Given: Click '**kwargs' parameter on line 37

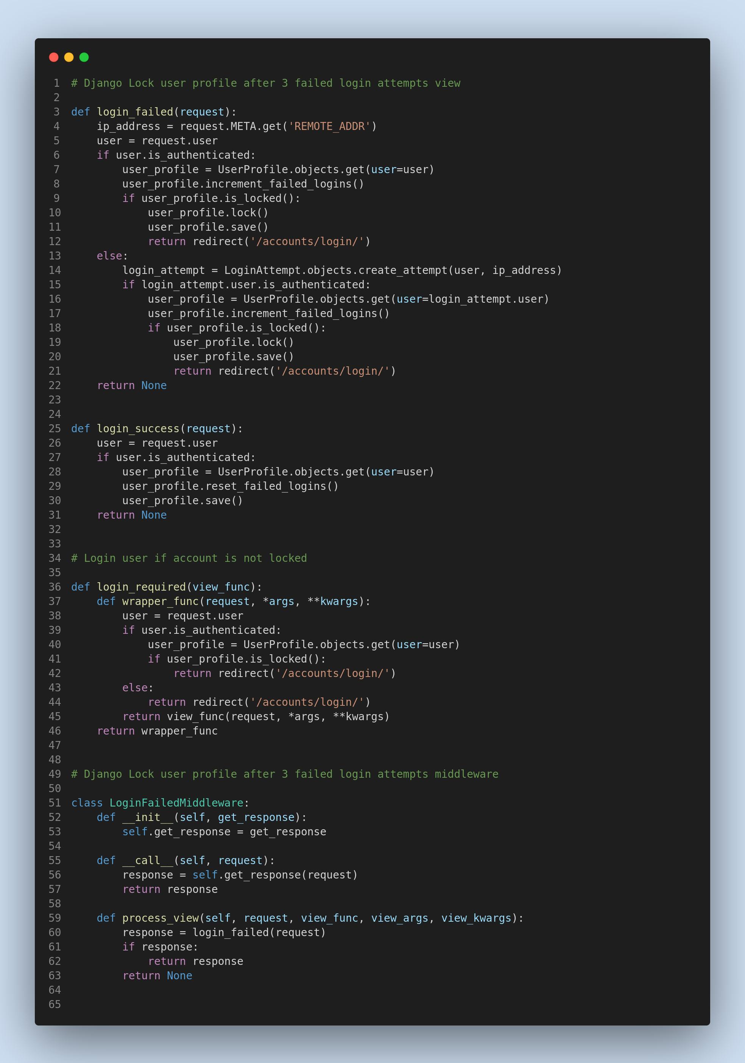Looking at the screenshot, I should pyautogui.click(x=333, y=602).
